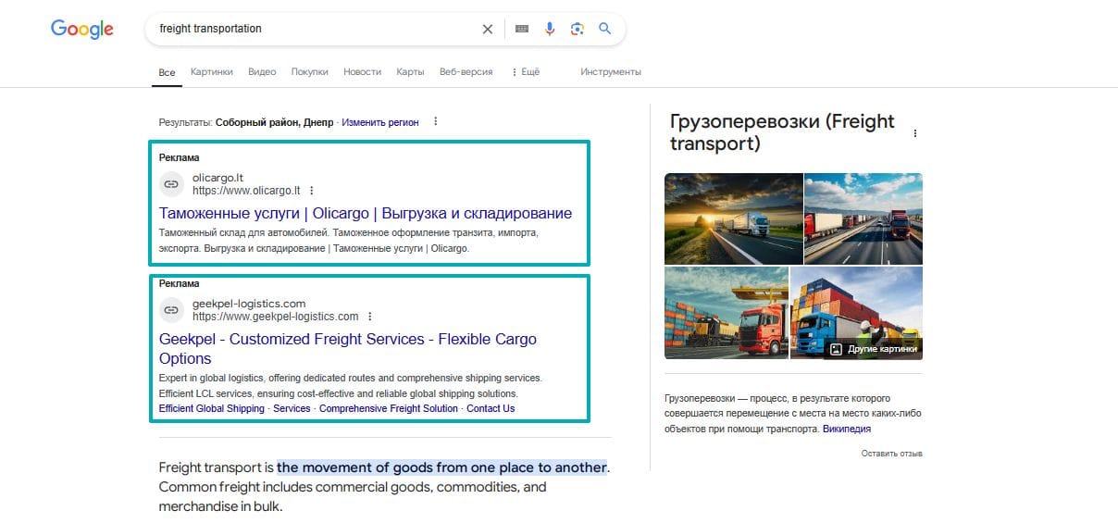Switch to the Картинки tab
The height and width of the screenshot is (523, 1118).
click(x=212, y=71)
